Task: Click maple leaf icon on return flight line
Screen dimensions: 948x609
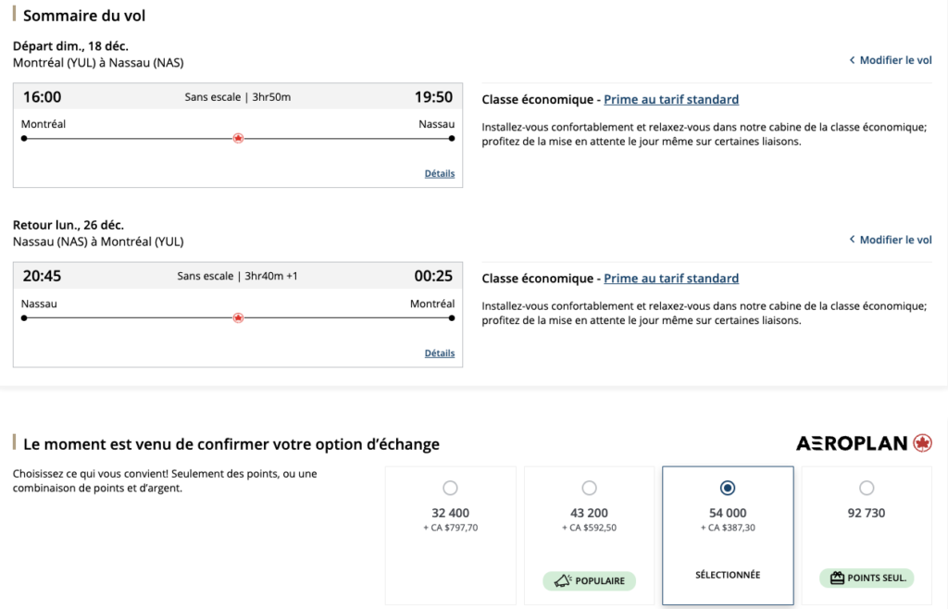Action: (238, 318)
